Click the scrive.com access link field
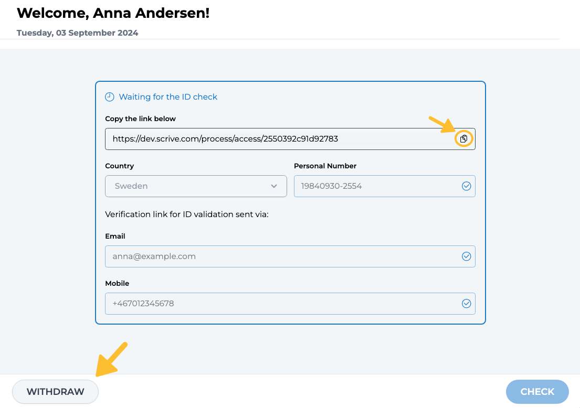Viewport: 580px width, 408px height. [x=278, y=139]
